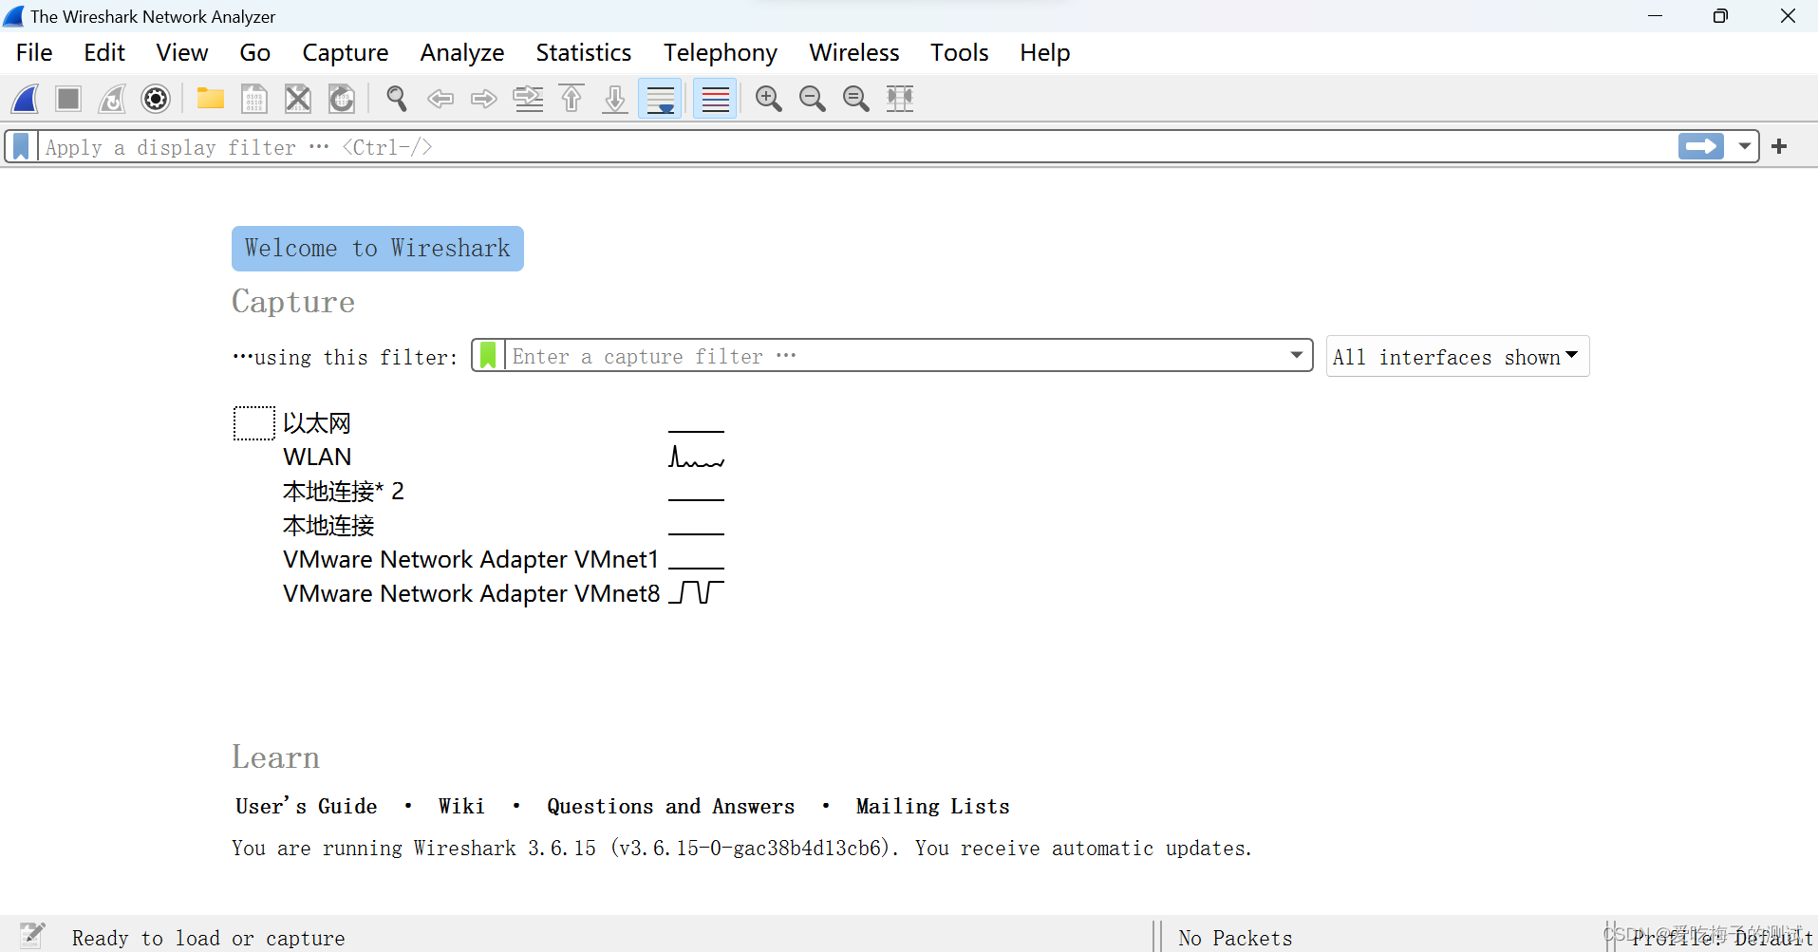This screenshot has height=952, width=1818.
Task: Select the 本地连接 interface
Action: point(328,526)
